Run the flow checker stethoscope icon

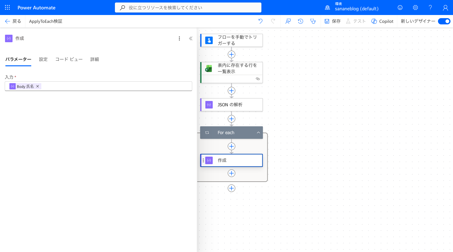313,21
